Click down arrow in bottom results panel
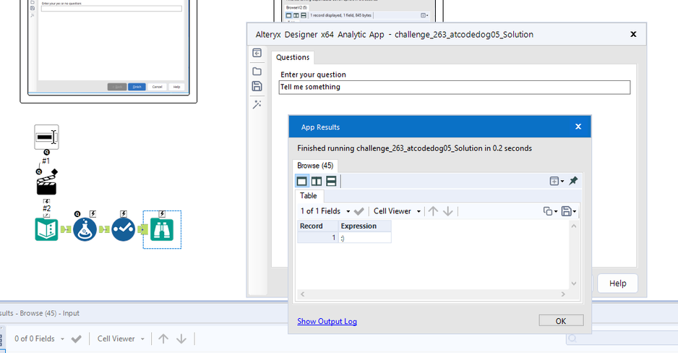The image size is (678, 353). [x=181, y=339]
